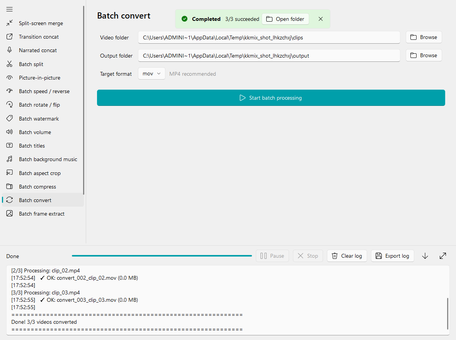Open Batch frame extract section

[43, 214]
